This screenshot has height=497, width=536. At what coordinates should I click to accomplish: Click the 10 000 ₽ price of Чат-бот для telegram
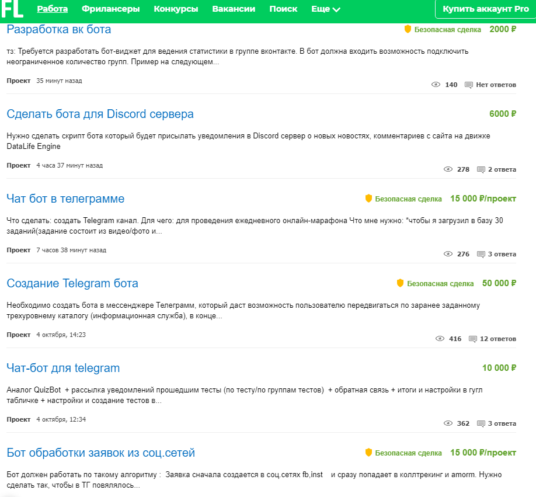click(499, 368)
